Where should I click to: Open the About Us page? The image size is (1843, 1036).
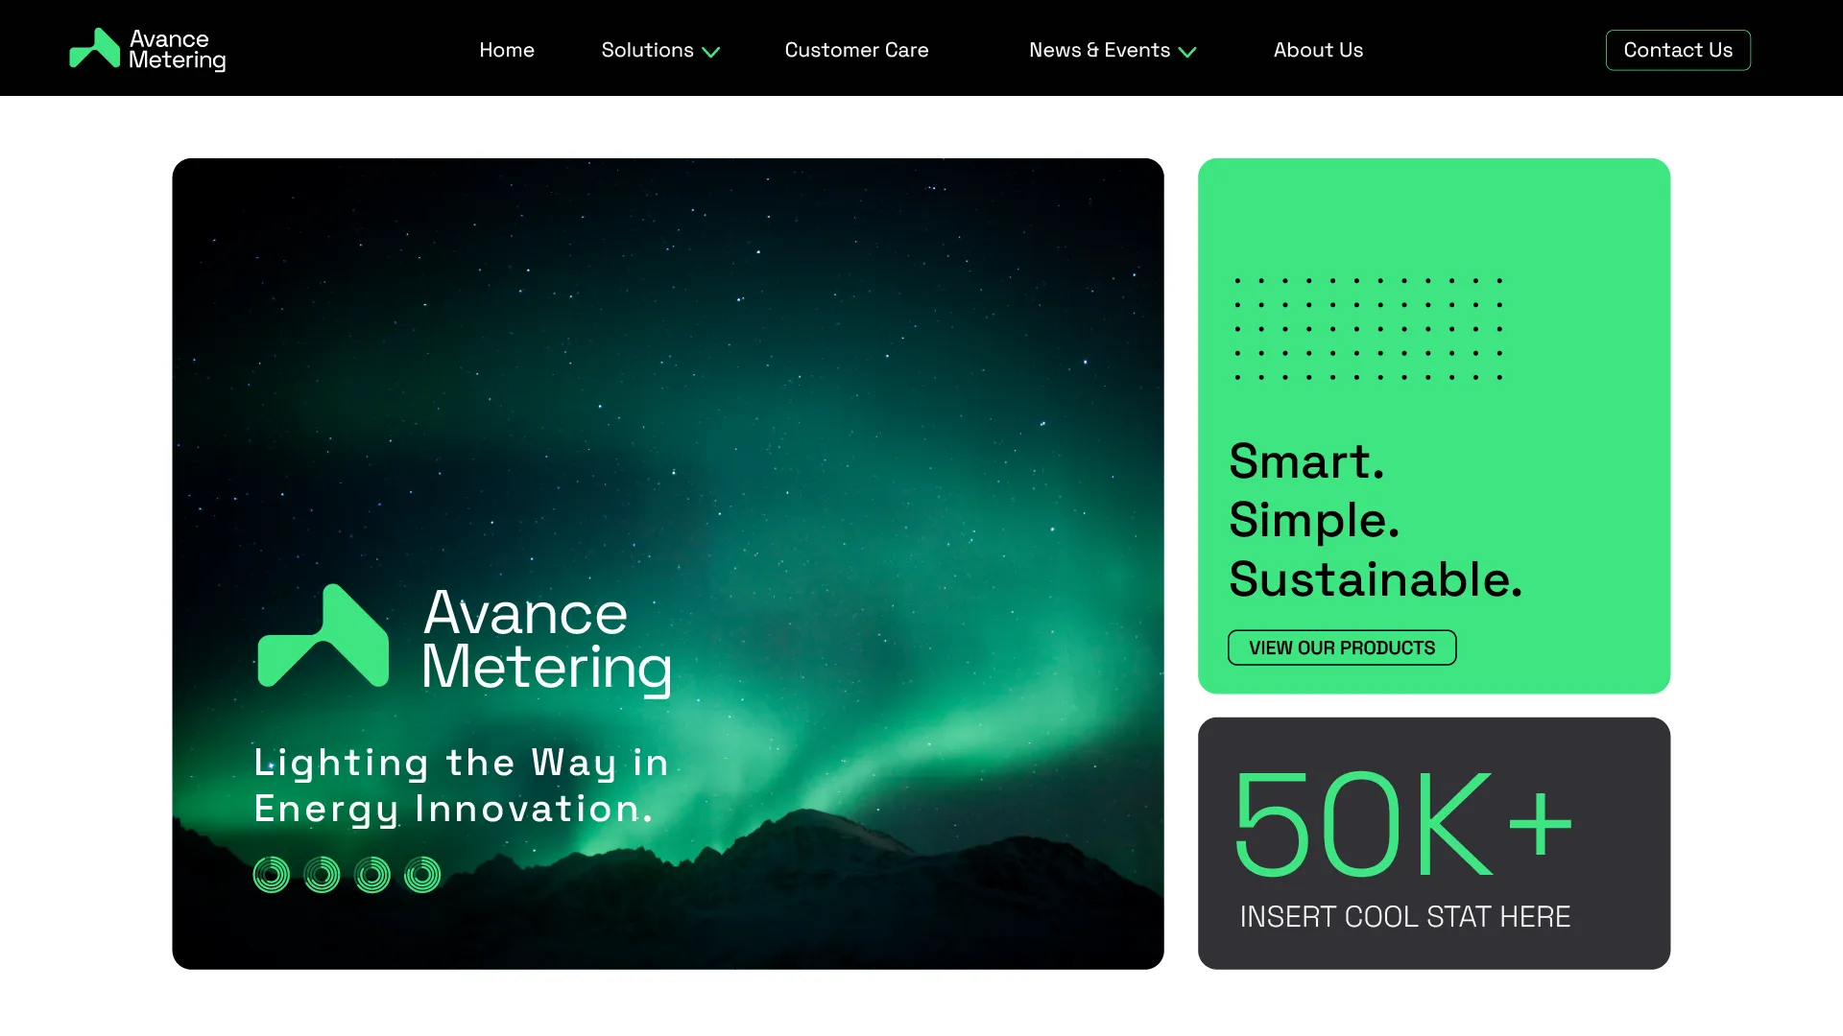tap(1318, 50)
